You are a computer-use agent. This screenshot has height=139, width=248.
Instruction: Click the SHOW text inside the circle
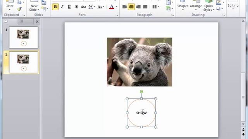coord(141,113)
